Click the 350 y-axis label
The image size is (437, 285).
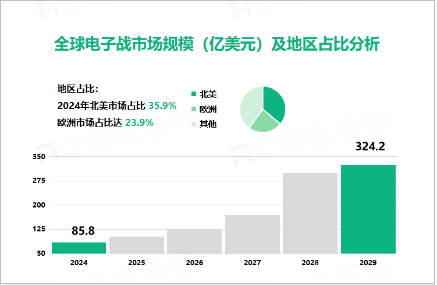coord(39,157)
